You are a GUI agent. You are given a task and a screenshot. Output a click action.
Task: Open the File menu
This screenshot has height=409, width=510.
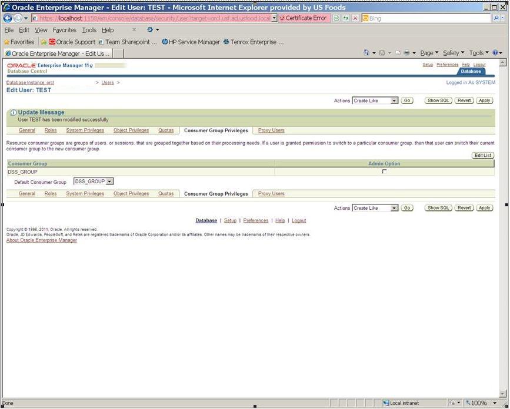coord(9,30)
